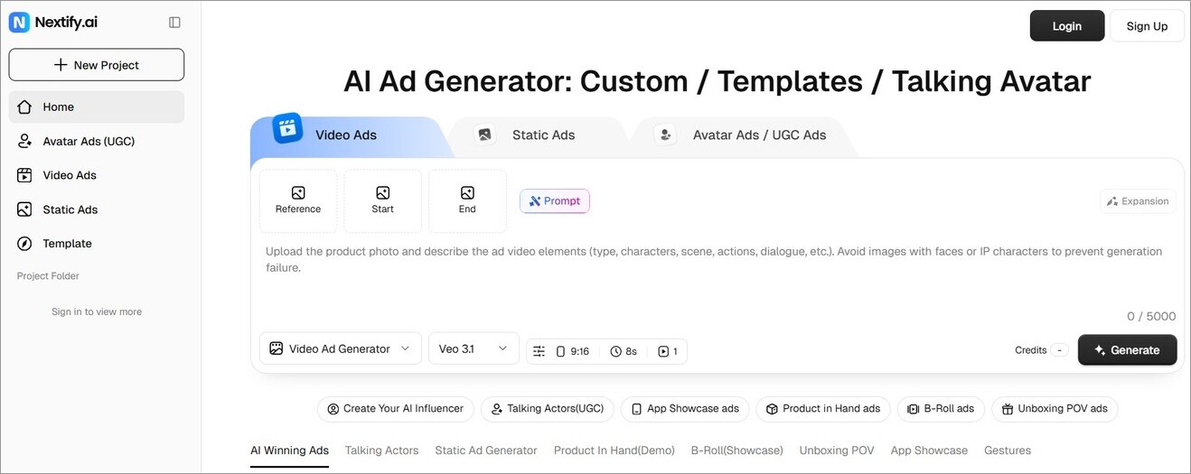This screenshot has width=1191, height=474.
Task: Open the Video Ad Generator dropdown
Action: (340, 349)
